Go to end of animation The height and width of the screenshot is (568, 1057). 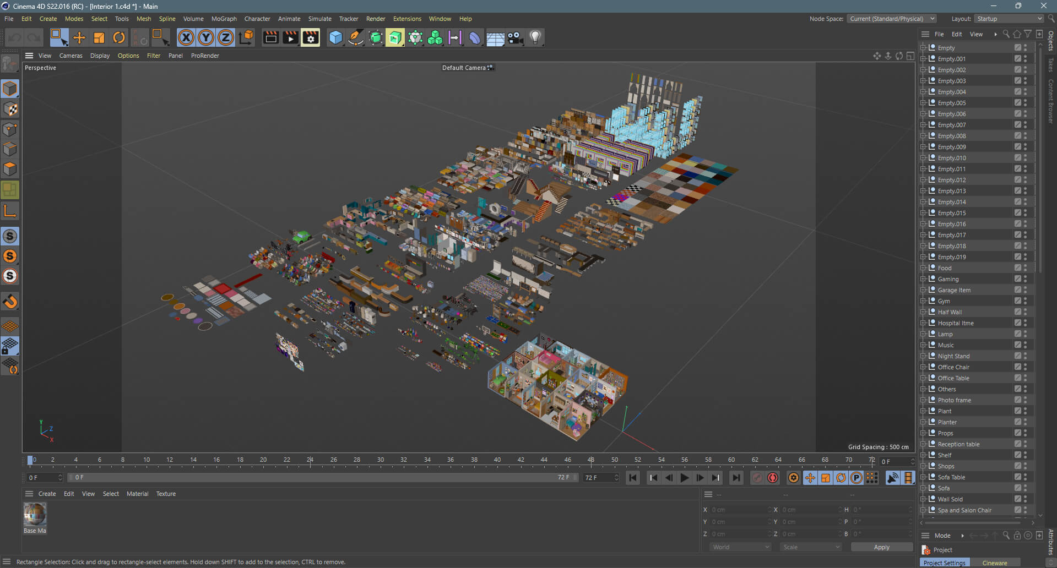point(736,478)
